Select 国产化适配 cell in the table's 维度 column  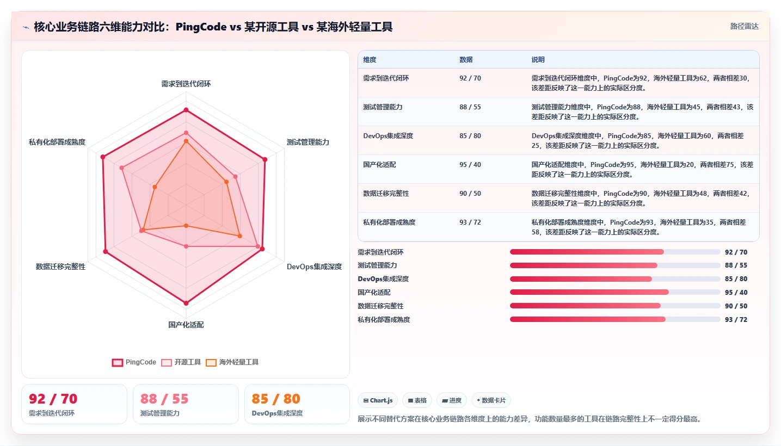tap(379, 165)
